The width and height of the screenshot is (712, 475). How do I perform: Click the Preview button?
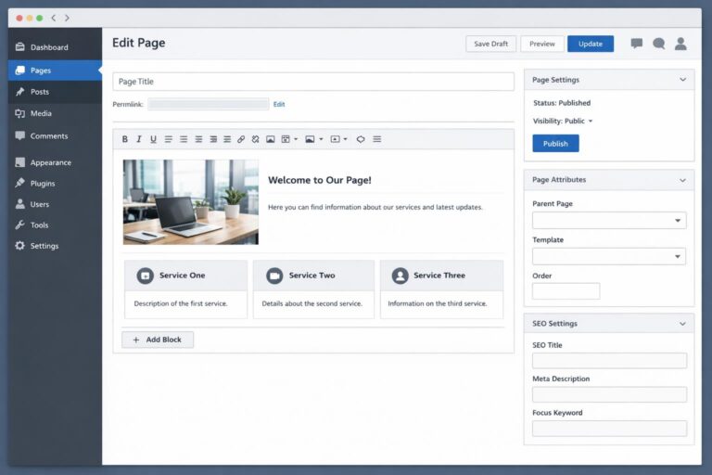point(542,44)
